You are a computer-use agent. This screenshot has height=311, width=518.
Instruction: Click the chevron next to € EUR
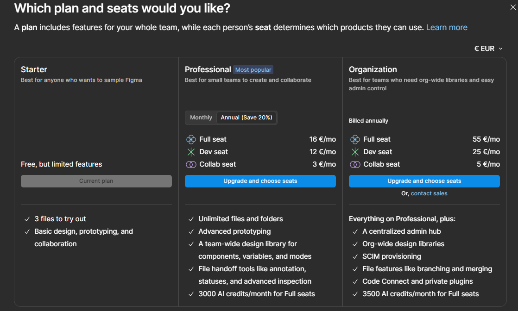501,49
